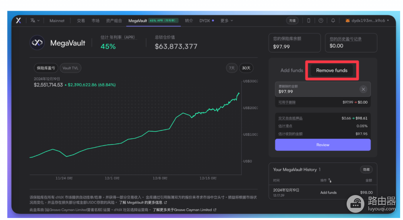
Task: Show the 保险库盈亏 vault P&L chart
Action: pyautogui.click(x=46, y=68)
